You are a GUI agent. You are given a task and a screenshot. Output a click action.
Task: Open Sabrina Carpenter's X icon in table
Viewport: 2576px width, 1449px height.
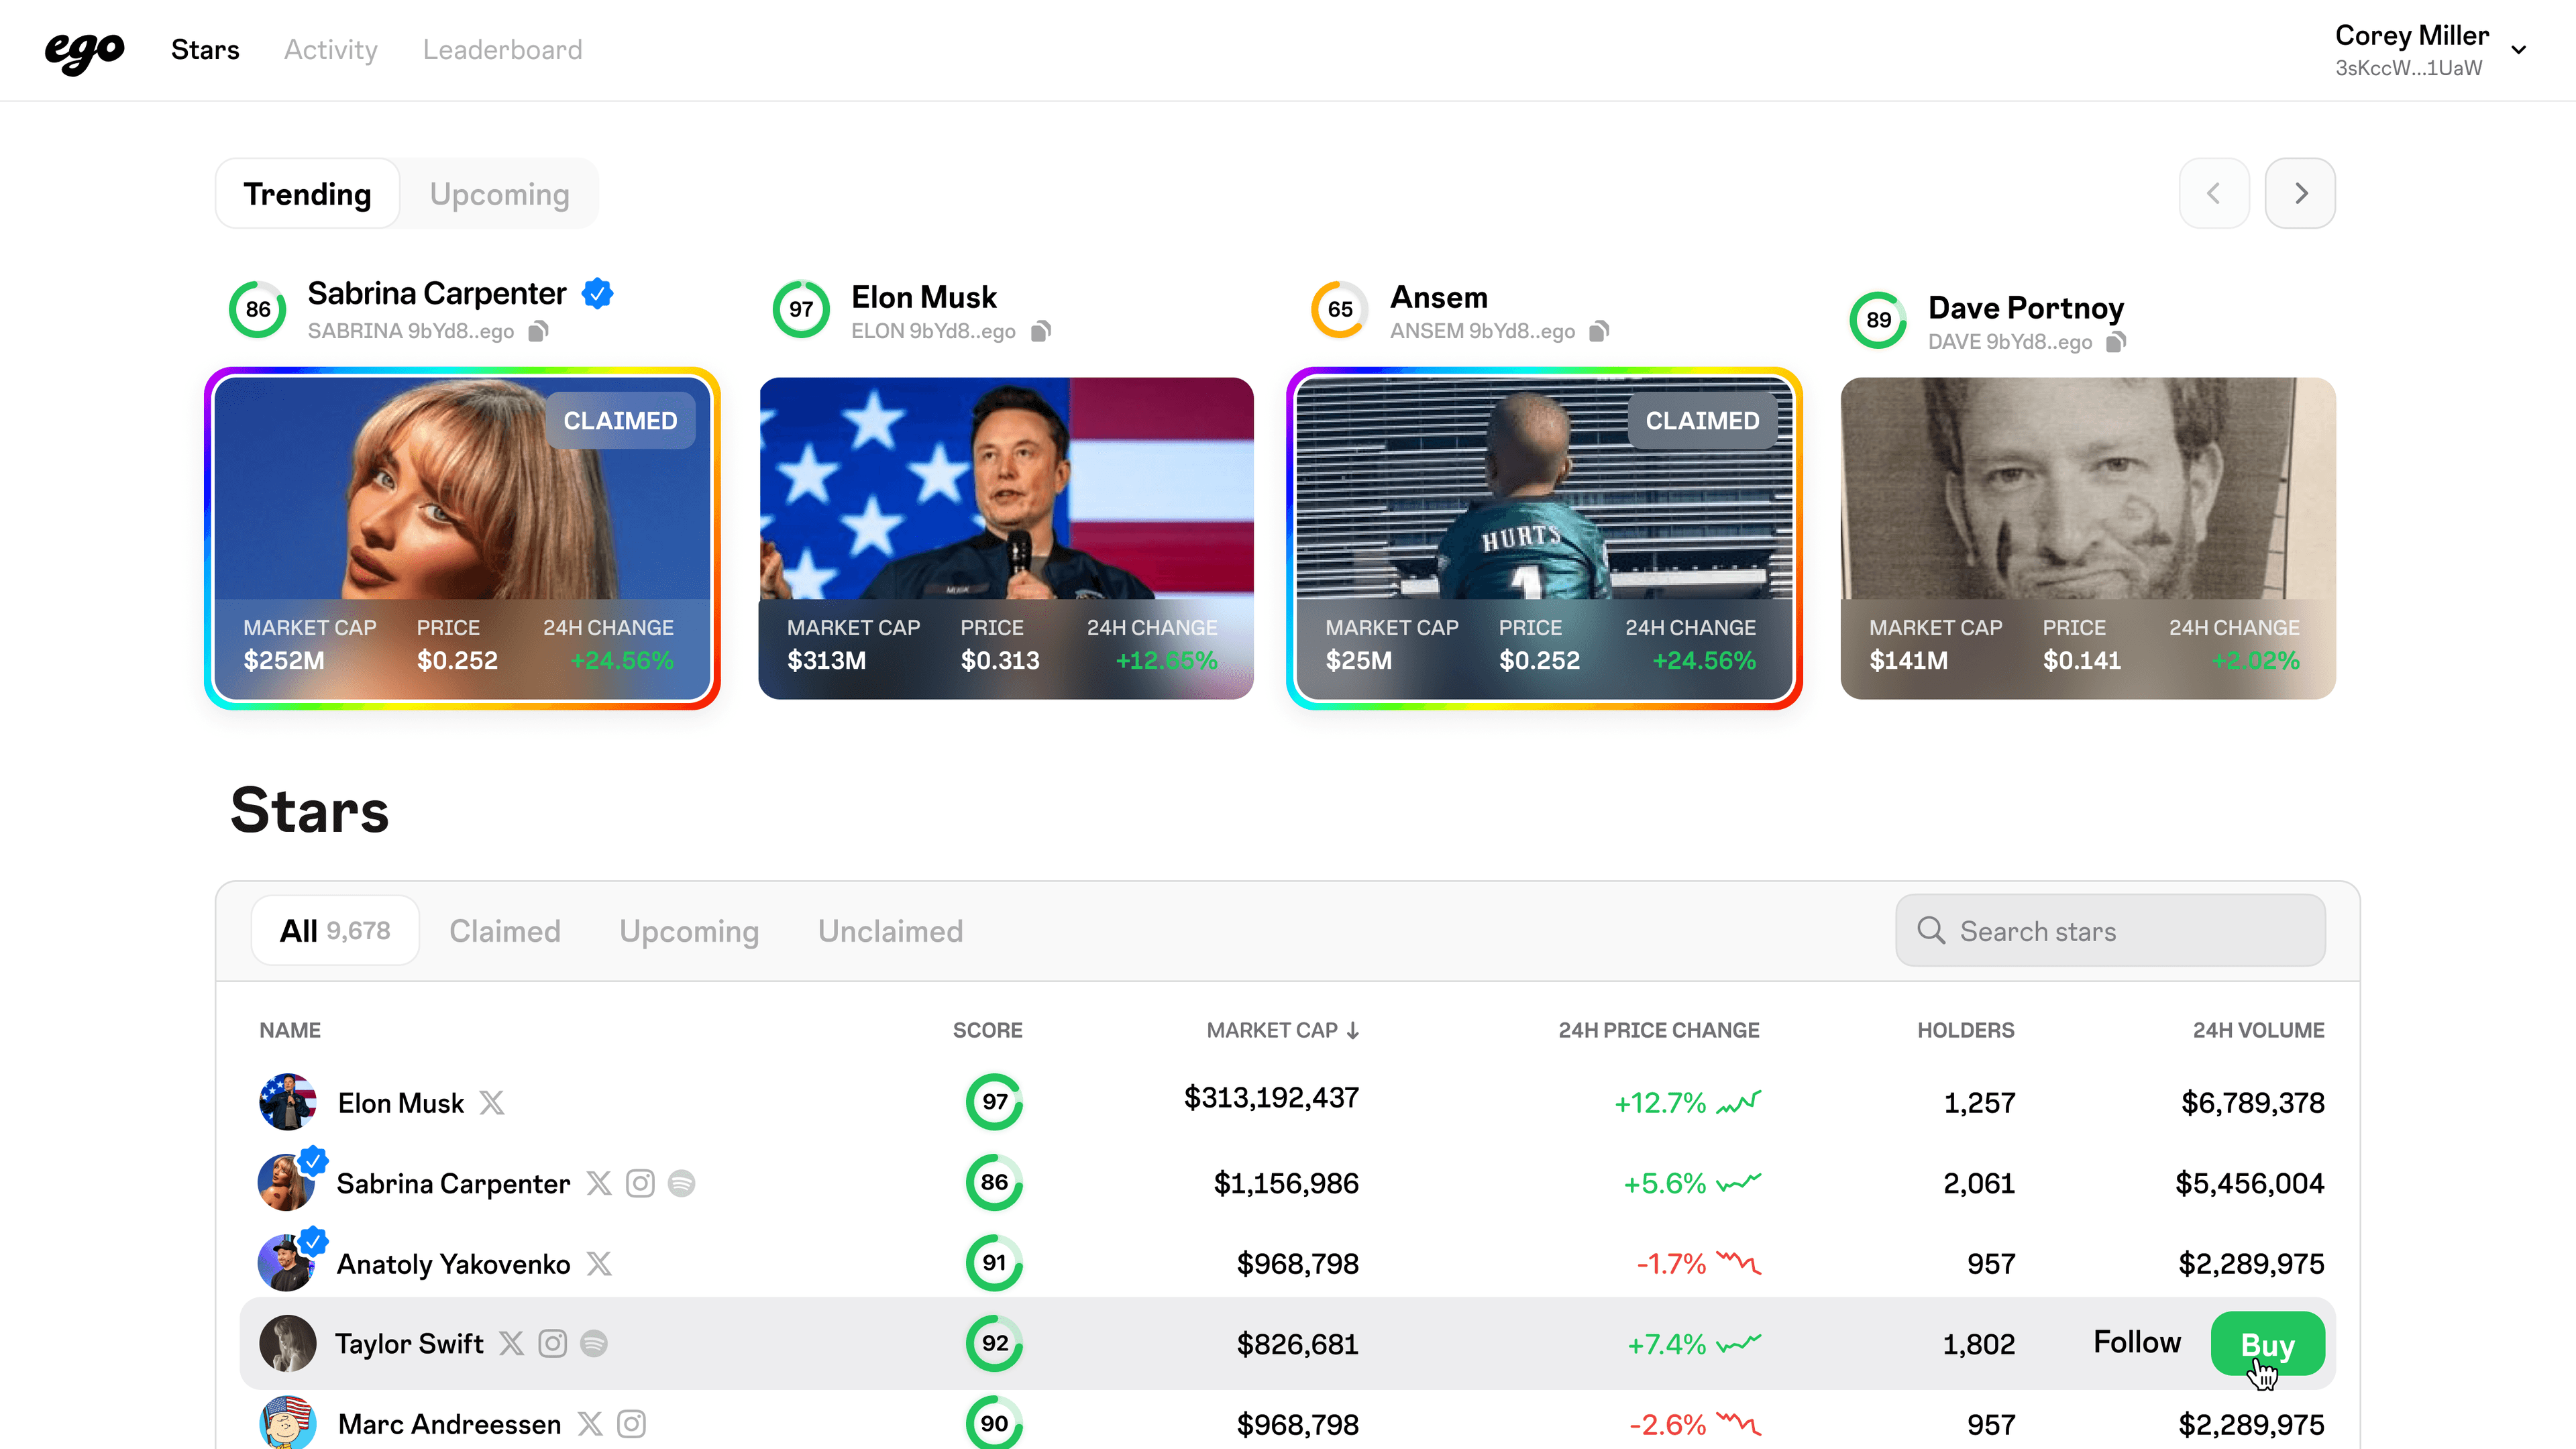(x=599, y=1183)
